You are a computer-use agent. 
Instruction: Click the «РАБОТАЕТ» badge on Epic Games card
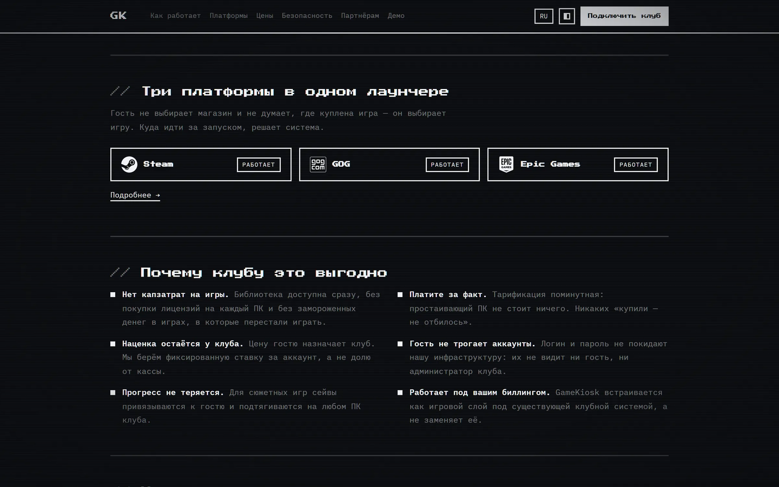pos(636,165)
